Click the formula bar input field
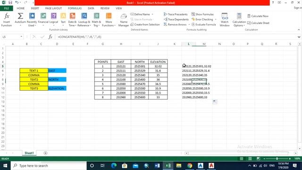This screenshot has width=302, height=170. coord(176,37)
